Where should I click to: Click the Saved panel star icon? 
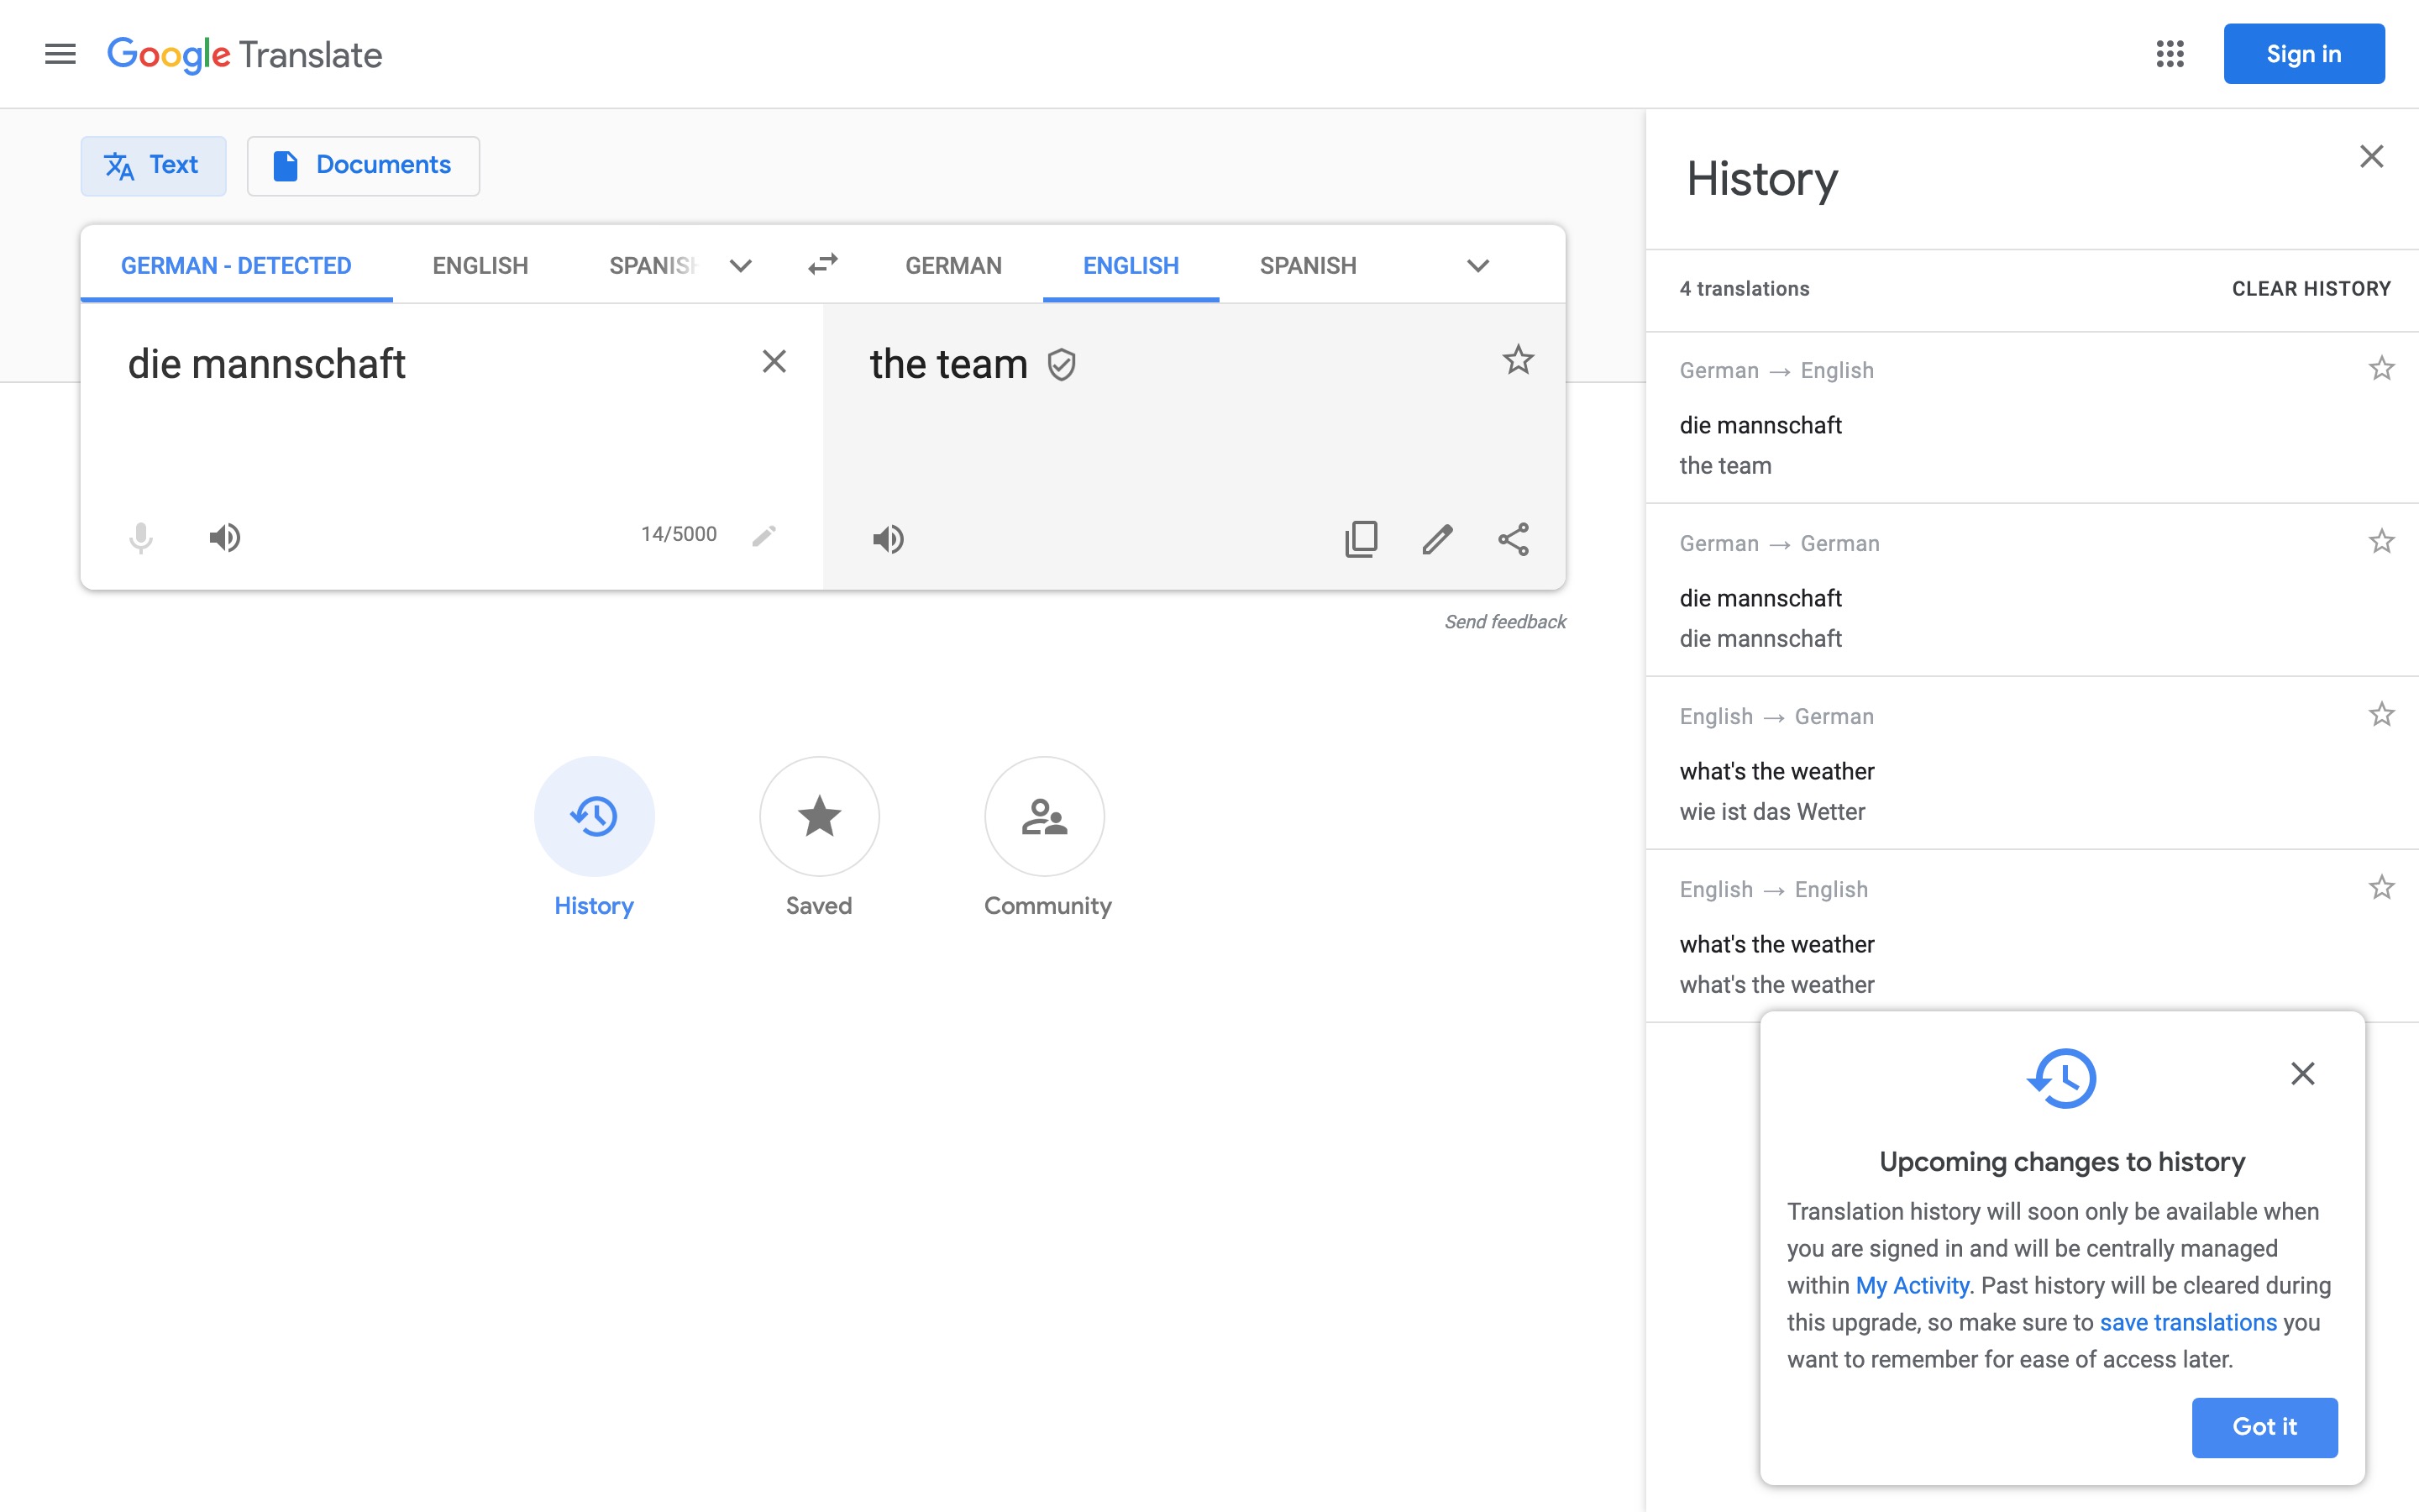(819, 816)
